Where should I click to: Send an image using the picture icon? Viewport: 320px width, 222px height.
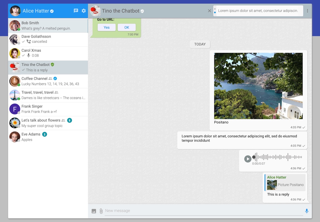94,211
